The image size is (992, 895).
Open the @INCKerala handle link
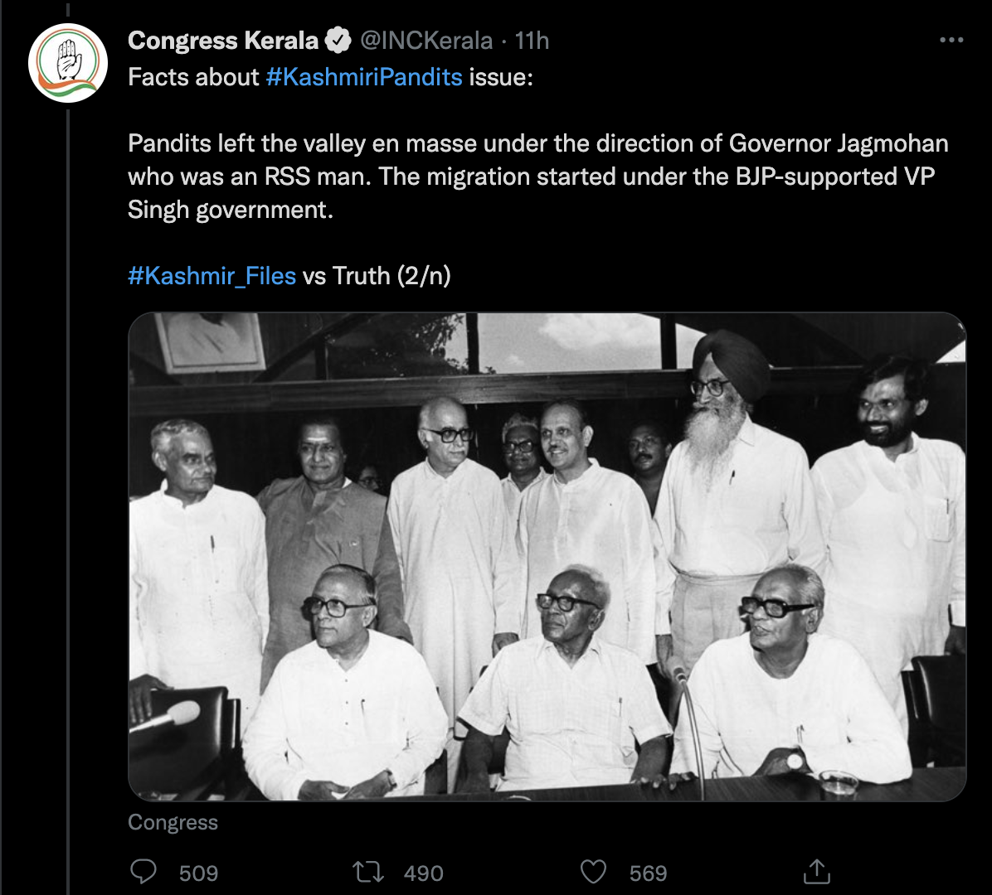(x=425, y=40)
